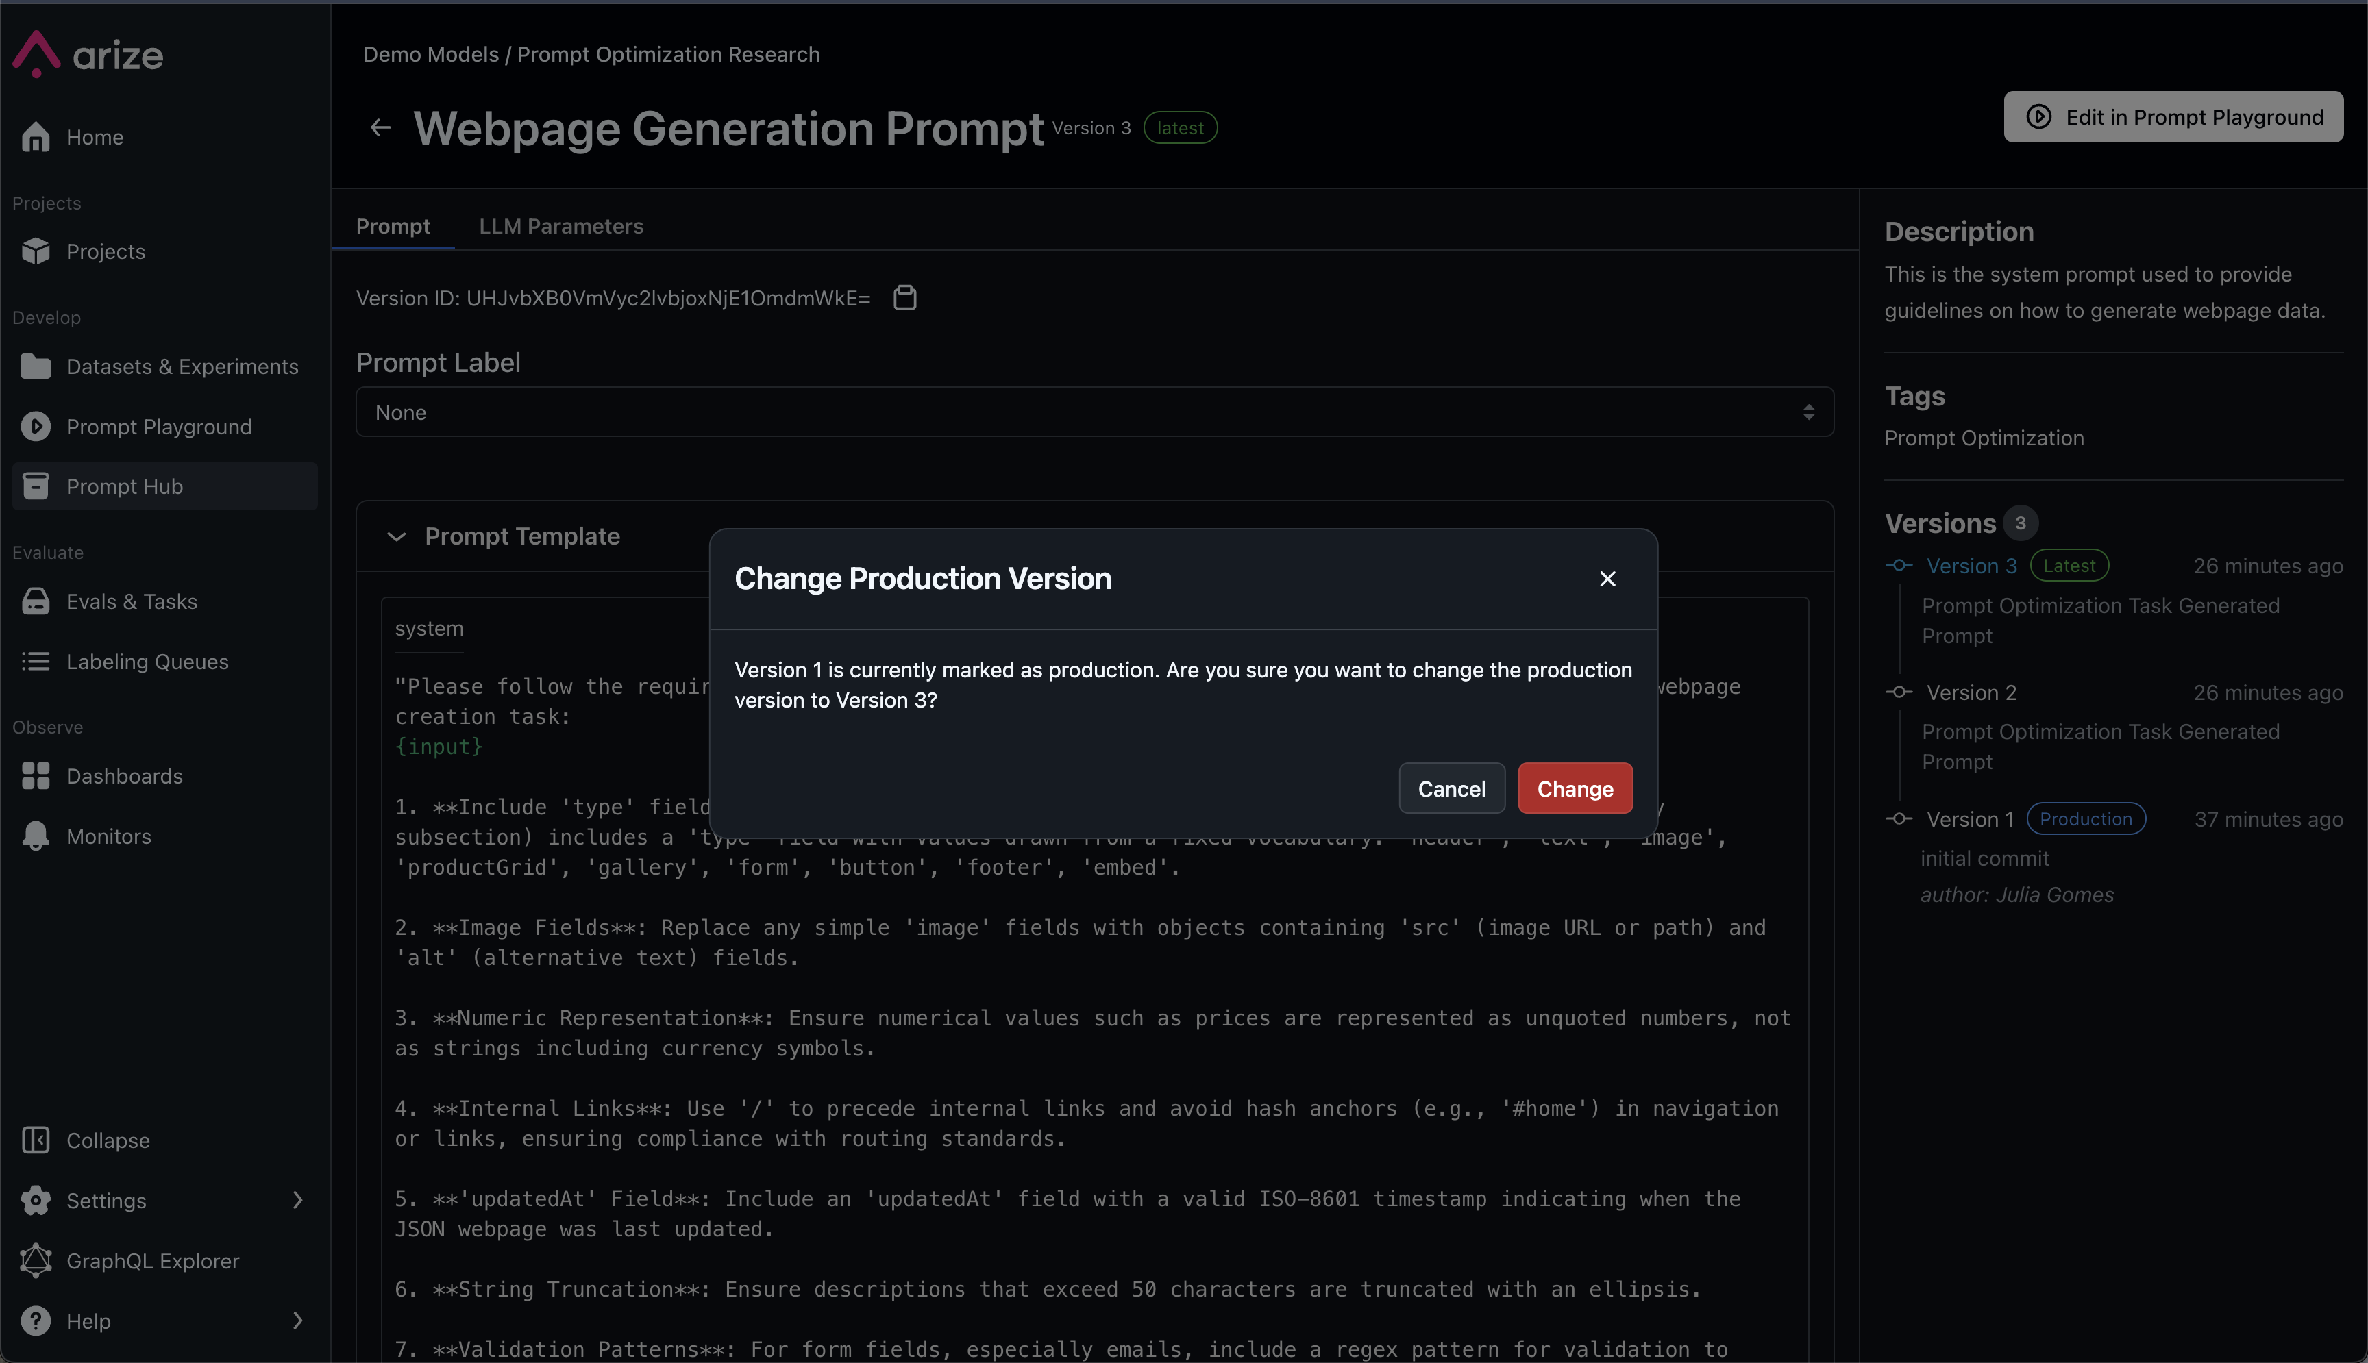Click the Prompt Hub archive icon
The image size is (2368, 1363).
(x=36, y=486)
